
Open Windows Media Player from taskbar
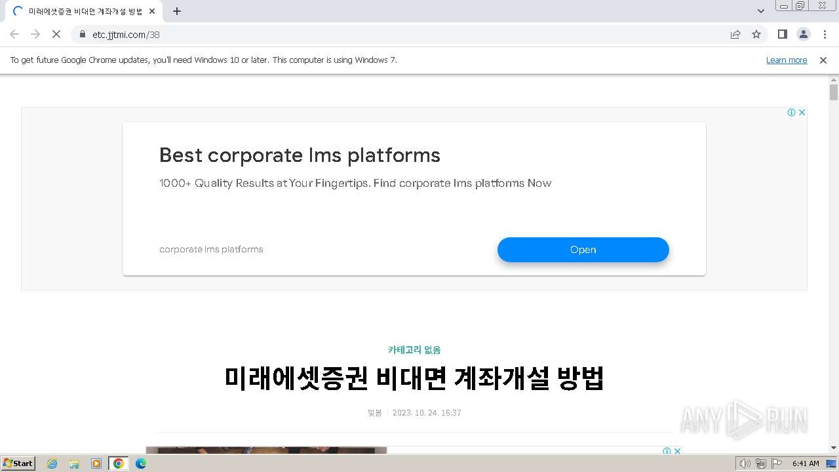pyautogui.click(x=96, y=463)
